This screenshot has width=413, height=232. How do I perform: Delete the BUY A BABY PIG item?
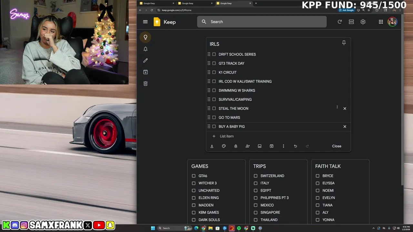coord(345,126)
